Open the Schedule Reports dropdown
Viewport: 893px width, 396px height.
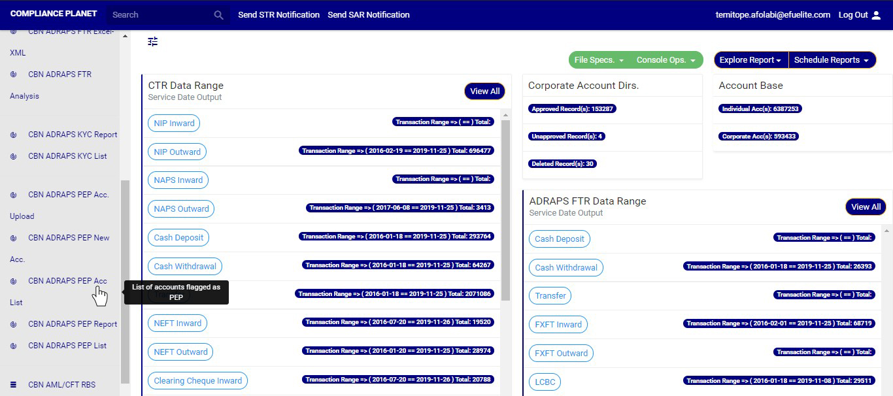point(832,60)
